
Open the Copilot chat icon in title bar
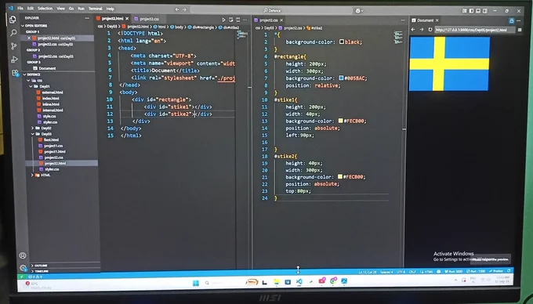(x=359, y=10)
